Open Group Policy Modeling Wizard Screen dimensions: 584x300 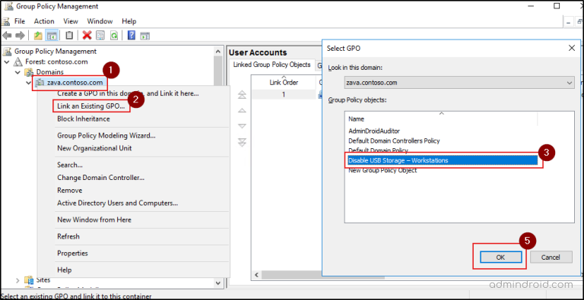pos(106,135)
